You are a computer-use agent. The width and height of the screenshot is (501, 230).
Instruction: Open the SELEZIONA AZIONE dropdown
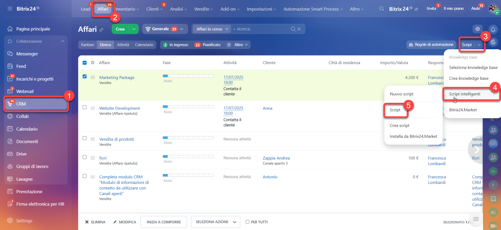[x=215, y=222]
